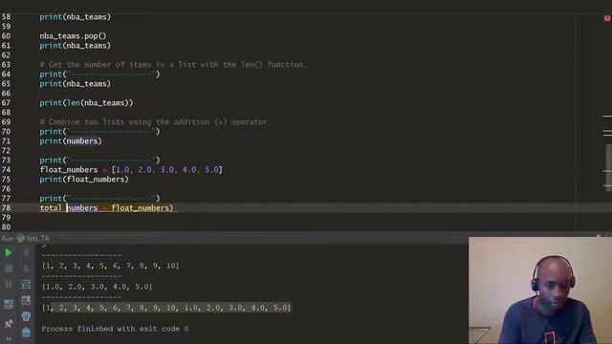Image resolution: width=612 pixels, height=344 pixels.
Task: Click the Up the stack trace arrow
Action: click(26, 253)
